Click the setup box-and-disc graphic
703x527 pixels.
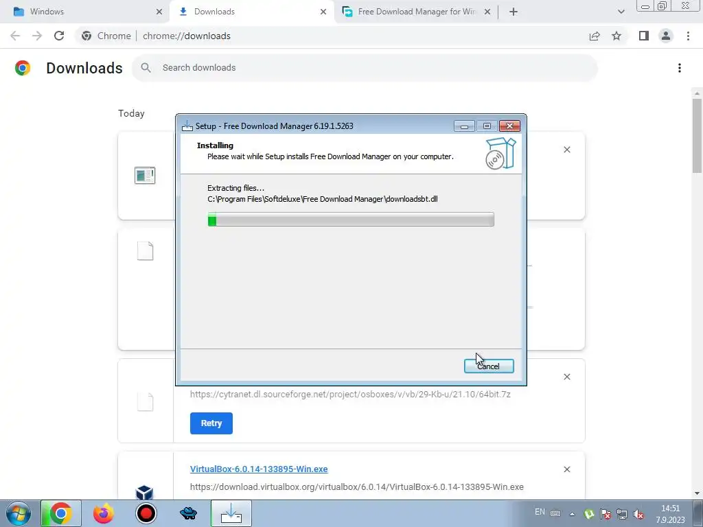500,154
